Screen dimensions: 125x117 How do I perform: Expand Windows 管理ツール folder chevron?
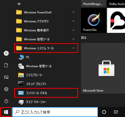click(73, 39)
